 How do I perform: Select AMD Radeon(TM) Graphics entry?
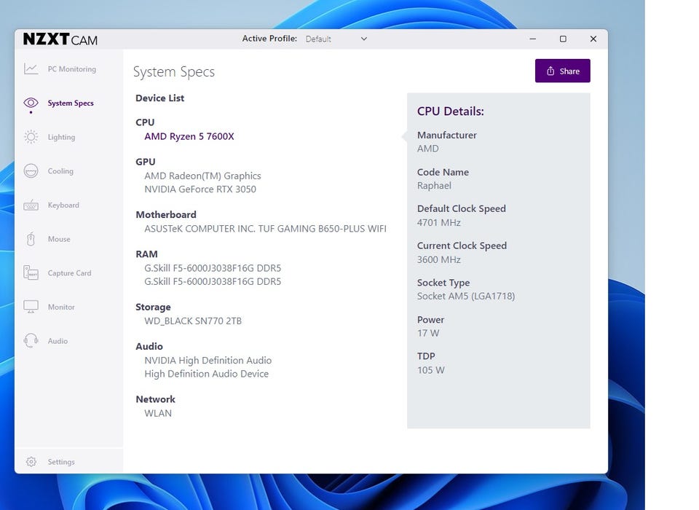click(202, 176)
